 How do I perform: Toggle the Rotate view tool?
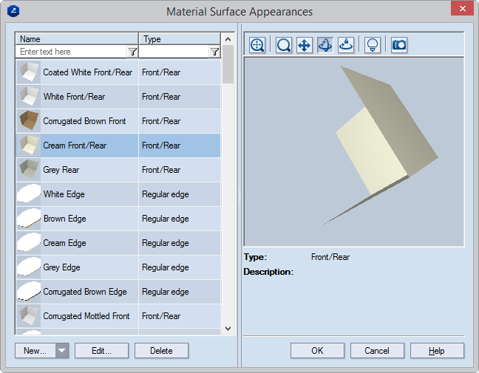[x=325, y=45]
